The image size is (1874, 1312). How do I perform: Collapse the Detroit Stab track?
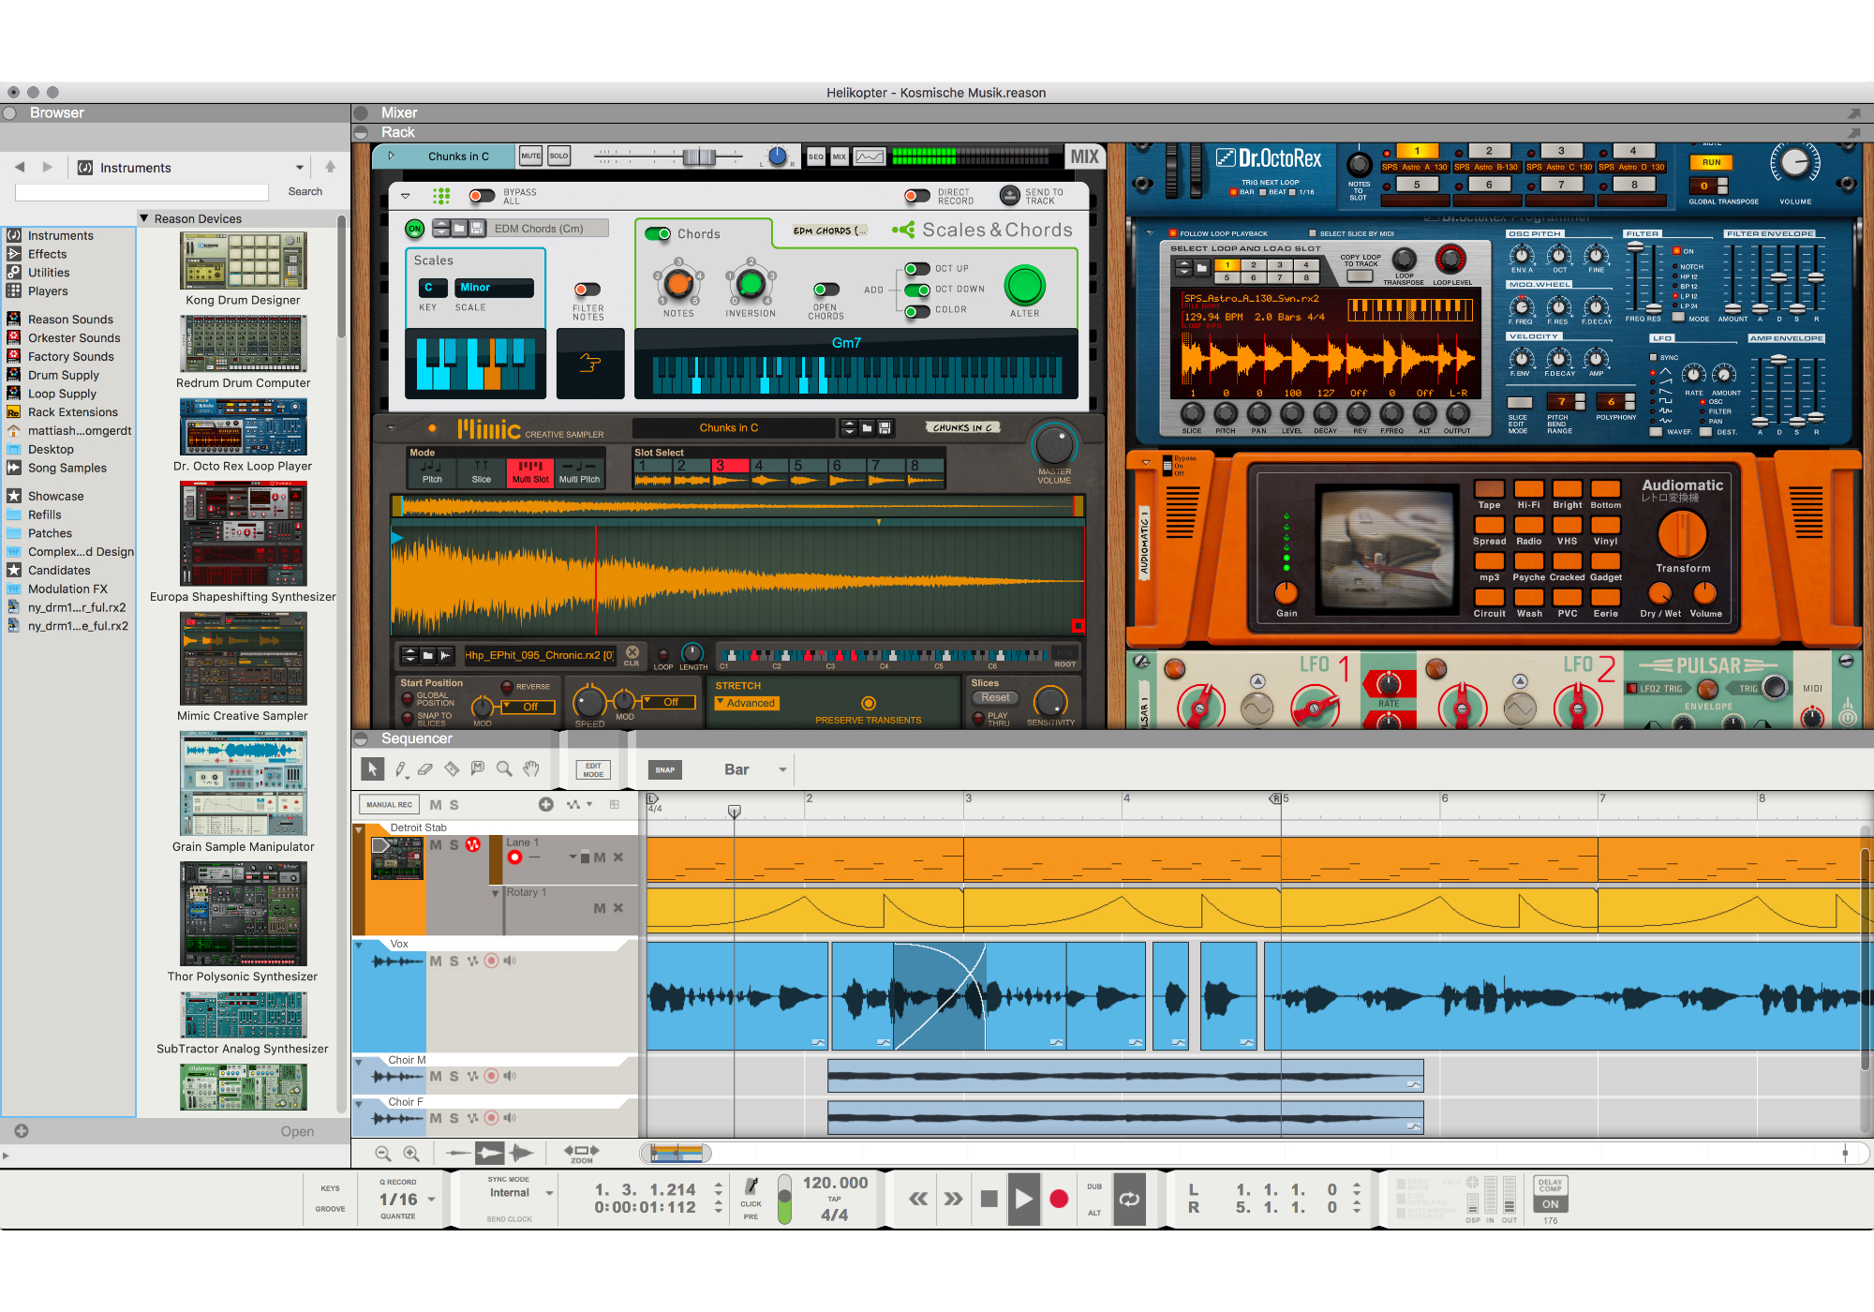359,828
